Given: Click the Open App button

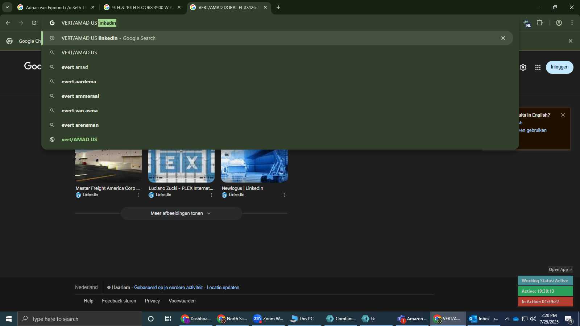Looking at the screenshot, I should [x=560, y=269].
